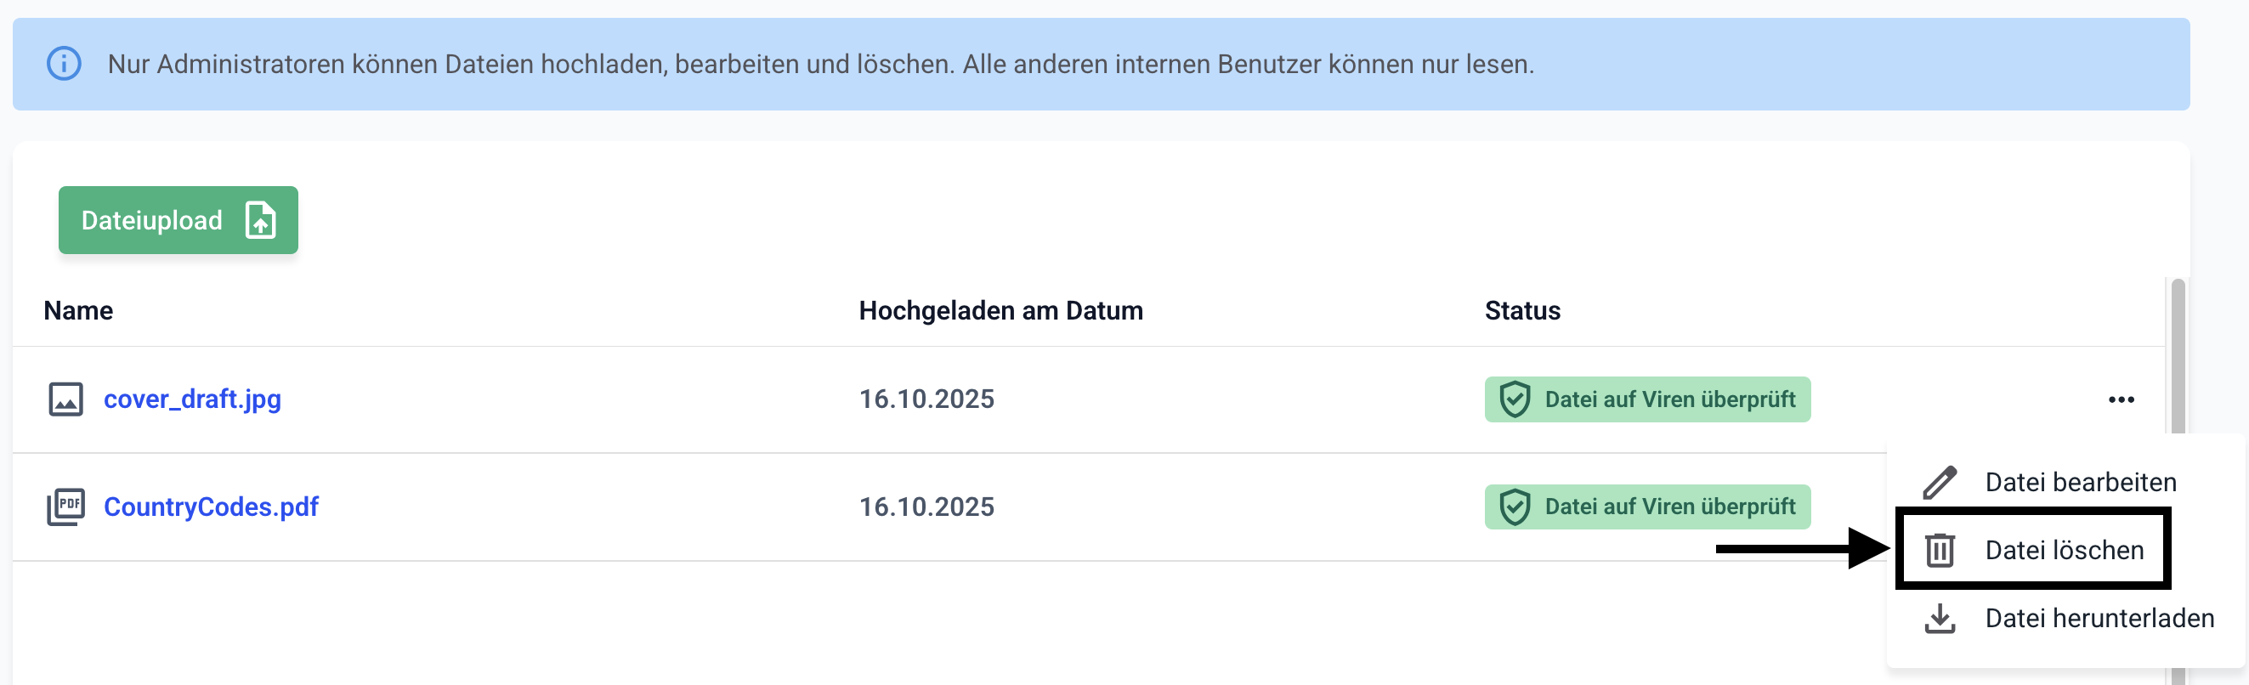The width and height of the screenshot is (2249, 685).
Task: Click the PDF file icon beside CountryCodes.pdf
Action: click(x=65, y=507)
